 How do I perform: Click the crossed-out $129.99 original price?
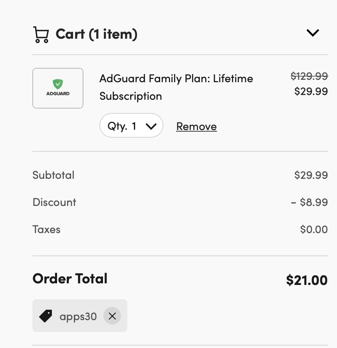click(309, 76)
